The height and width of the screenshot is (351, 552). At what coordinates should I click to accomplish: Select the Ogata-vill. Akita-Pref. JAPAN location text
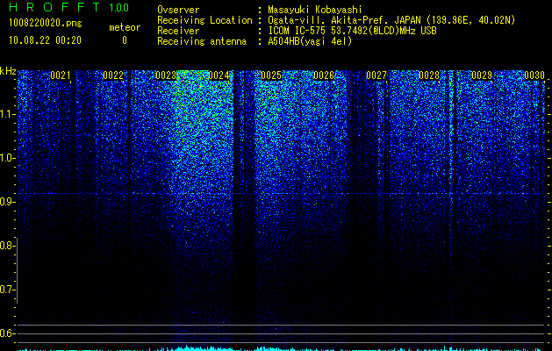pyautogui.click(x=391, y=20)
